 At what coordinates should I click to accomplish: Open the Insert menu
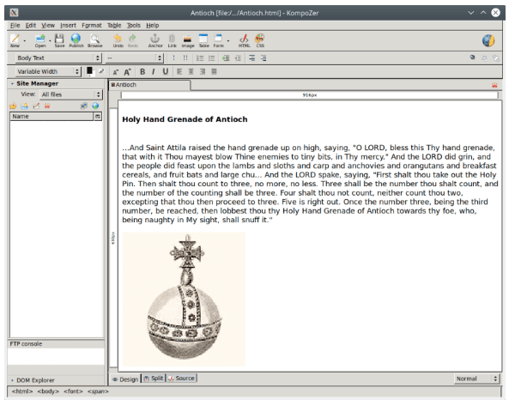pyautogui.click(x=68, y=25)
